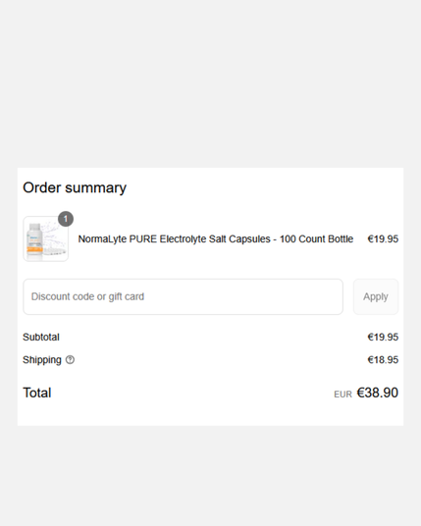The width and height of the screenshot is (421, 526).
Task: Click the Total label
Action: [x=37, y=393]
